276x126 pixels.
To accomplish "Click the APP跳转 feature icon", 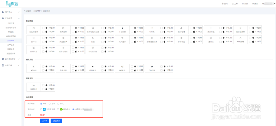I will pos(240,38).
